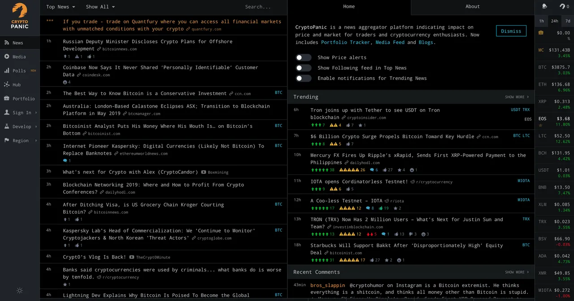Open 'Blockchain Networking 2019' story
Image resolution: width=574 pixels, height=301 pixels.
coord(153,188)
